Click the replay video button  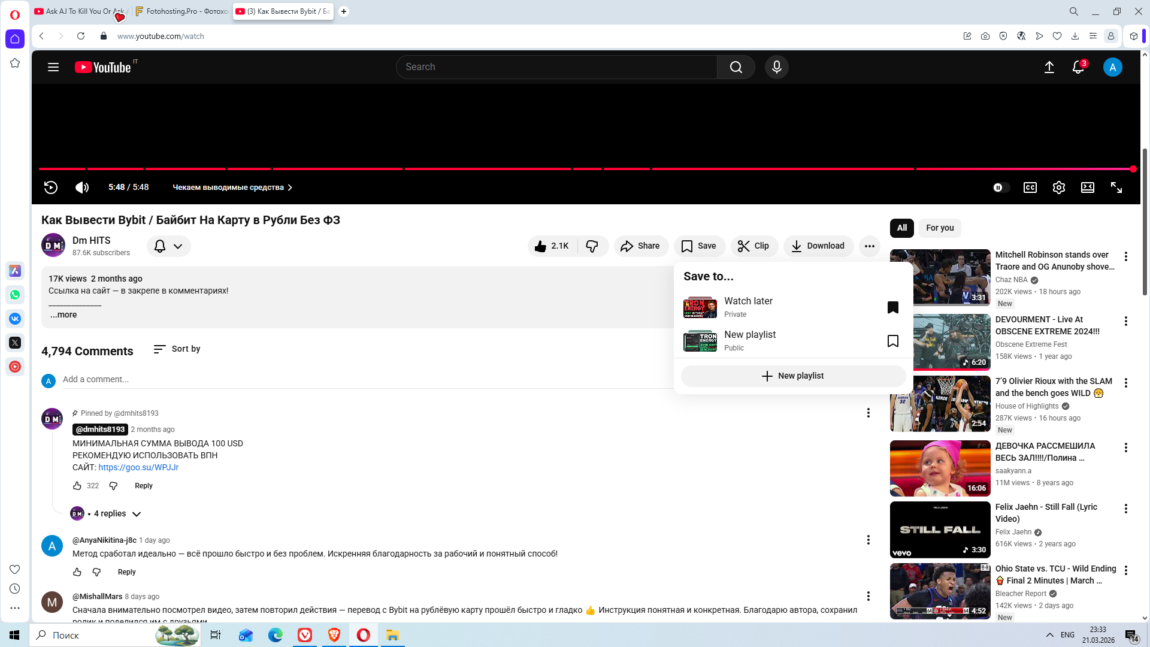pos(51,188)
